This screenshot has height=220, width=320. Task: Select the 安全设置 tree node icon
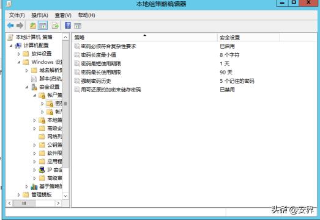click(34, 87)
